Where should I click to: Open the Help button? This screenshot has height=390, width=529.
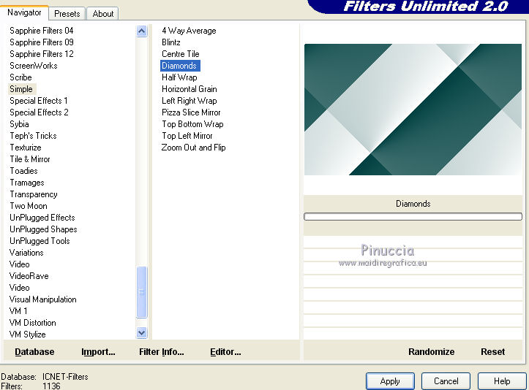[x=502, y=381]
